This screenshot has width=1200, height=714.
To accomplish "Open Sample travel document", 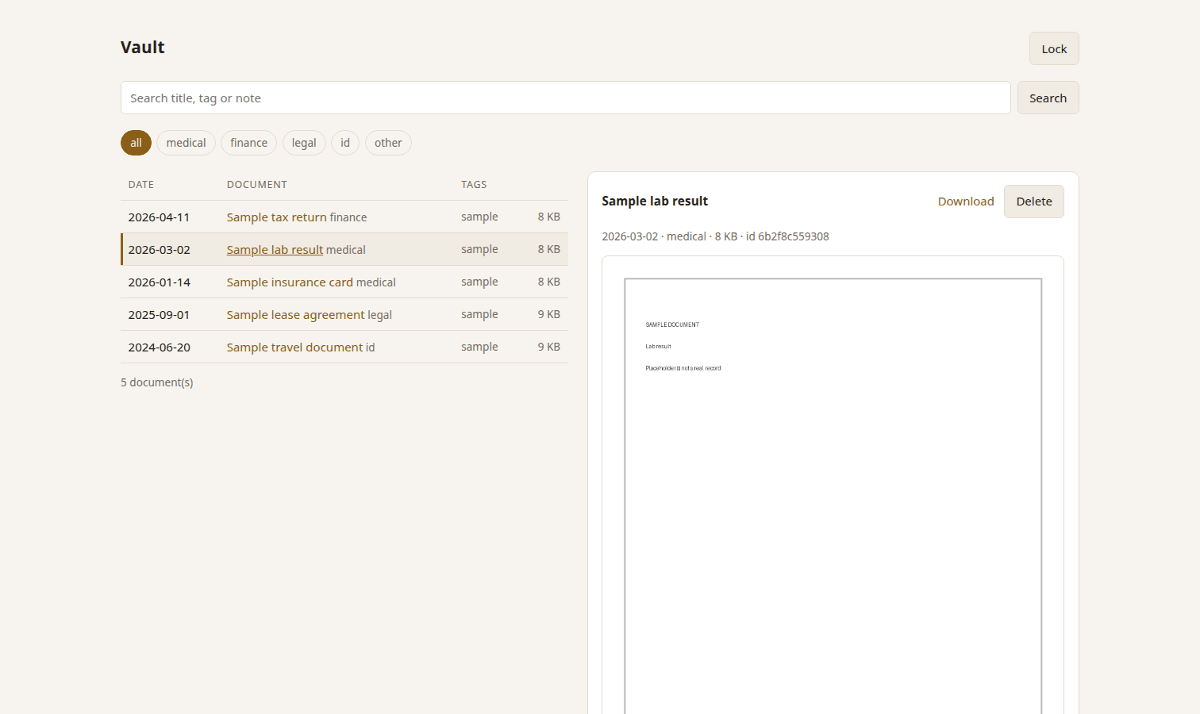I will (x=294, y=347).
